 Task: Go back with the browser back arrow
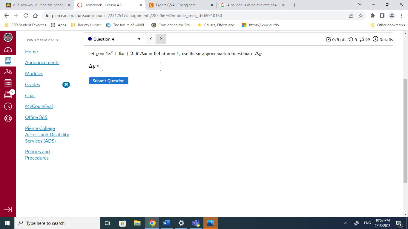(7, 16)
